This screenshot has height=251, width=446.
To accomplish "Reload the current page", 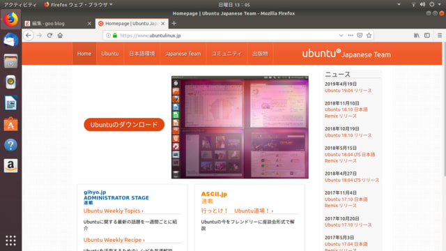I will click(49, 36).
